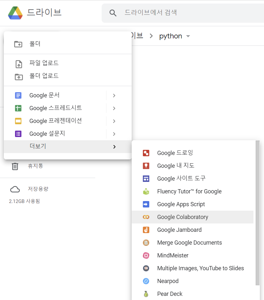Expand the Google 스프레드시트 submenu arrow
264x300 pixels.
point(114,108)
